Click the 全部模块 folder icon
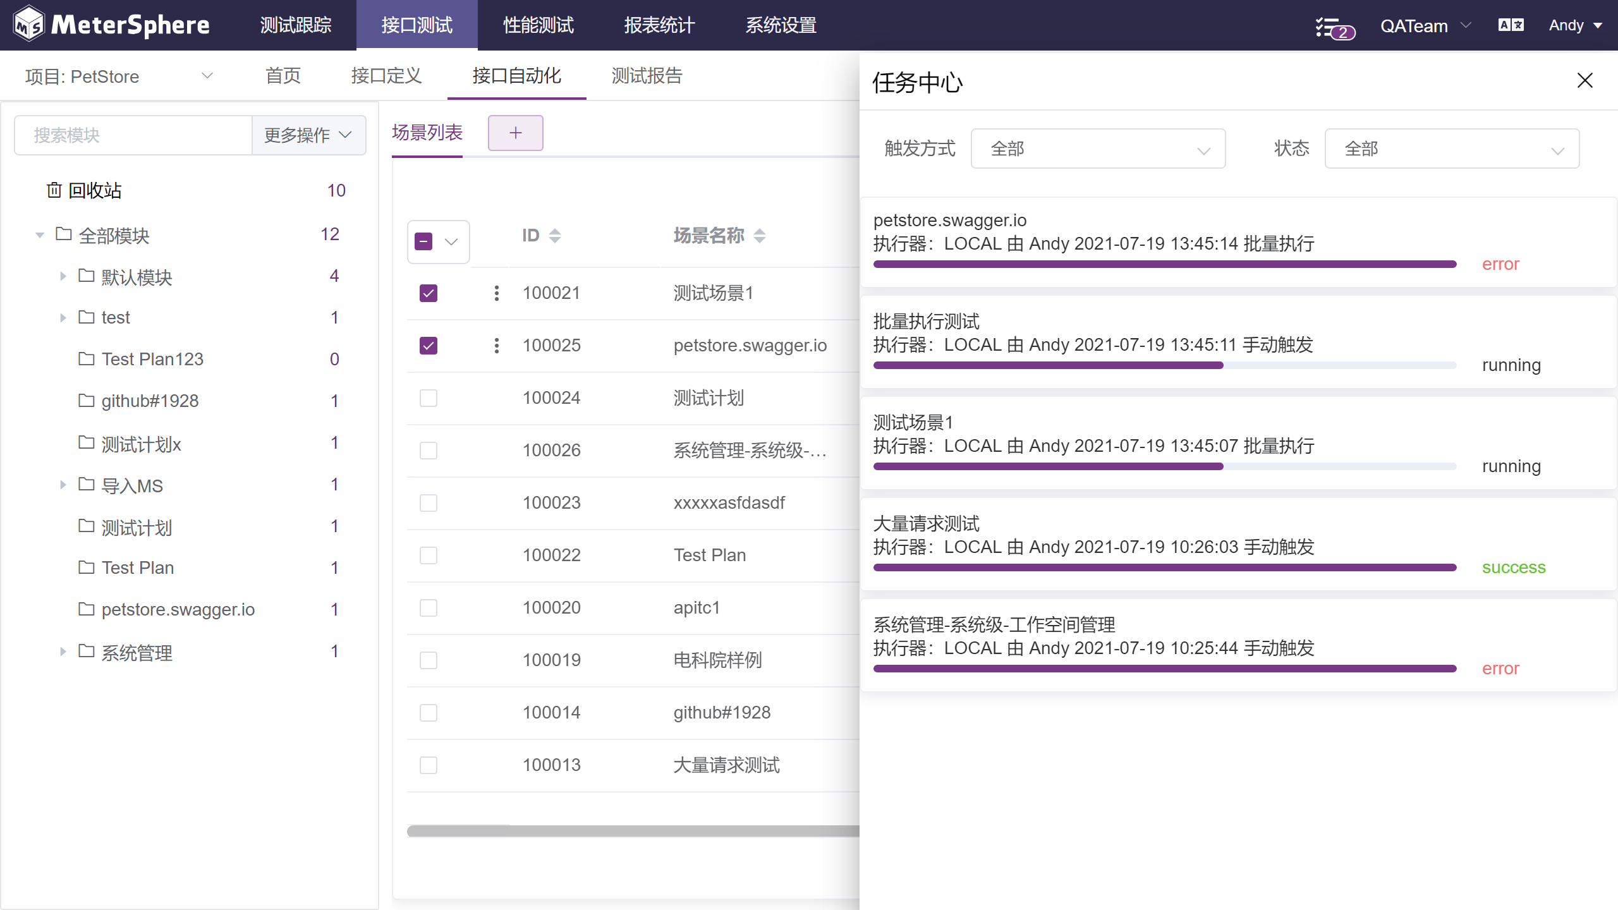The height and width of the screenshot is (910, 1618). pos(63,234)
